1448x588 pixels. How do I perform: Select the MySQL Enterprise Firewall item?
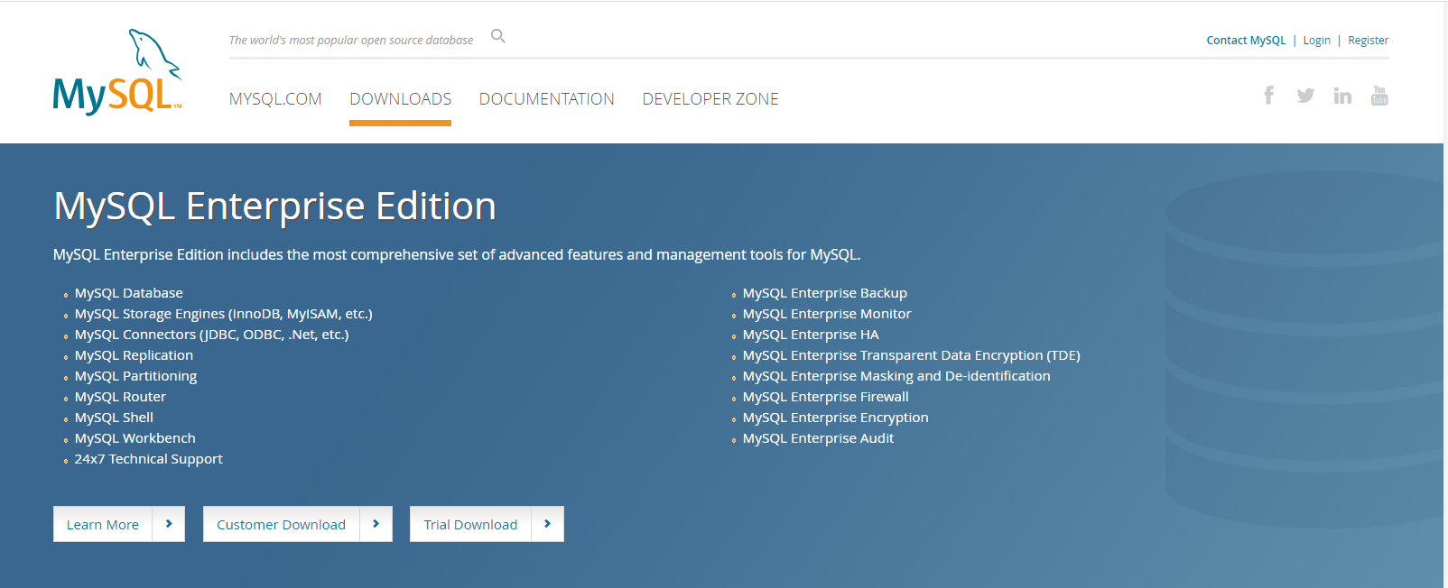[826, 397]
